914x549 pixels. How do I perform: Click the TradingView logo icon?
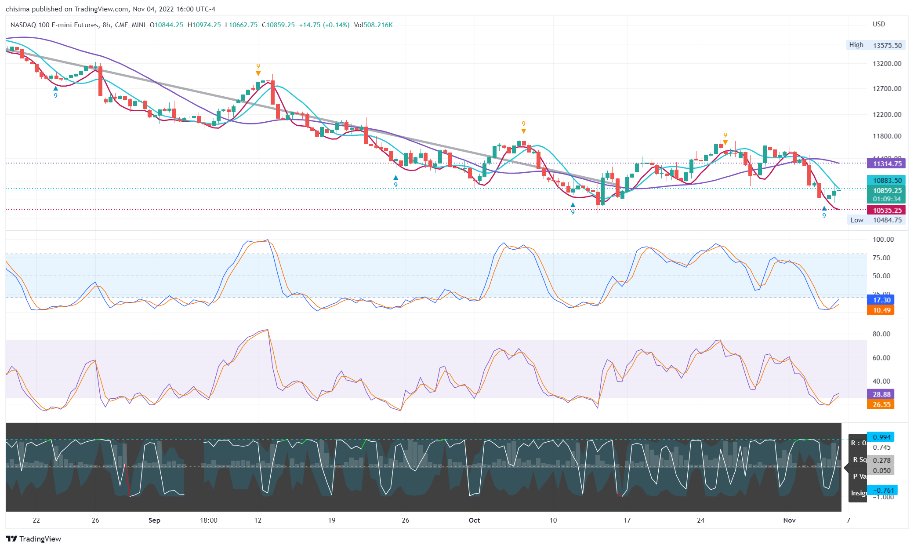[11, 538]
